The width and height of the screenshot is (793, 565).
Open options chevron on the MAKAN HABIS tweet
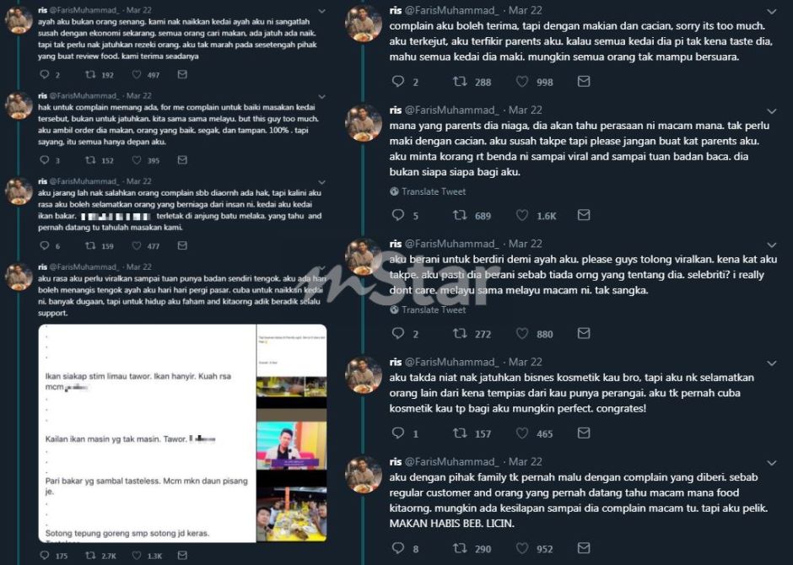[772, 462]
